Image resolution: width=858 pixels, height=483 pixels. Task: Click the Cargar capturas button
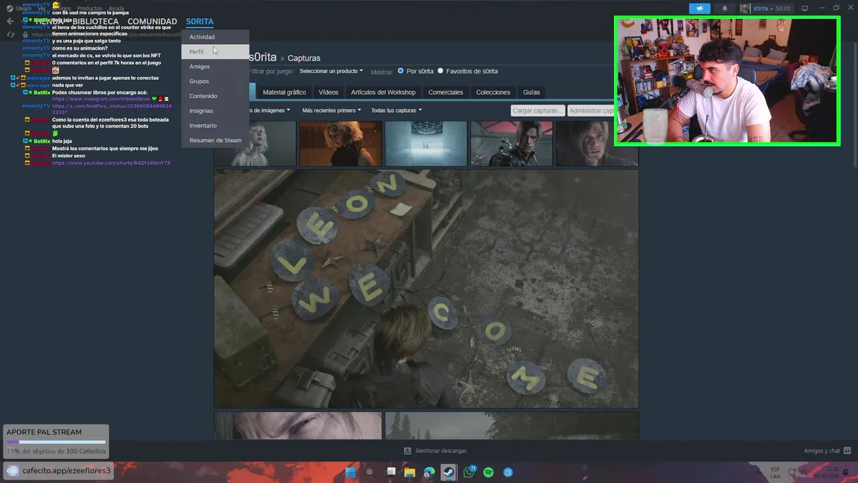(x=537, y=111)
